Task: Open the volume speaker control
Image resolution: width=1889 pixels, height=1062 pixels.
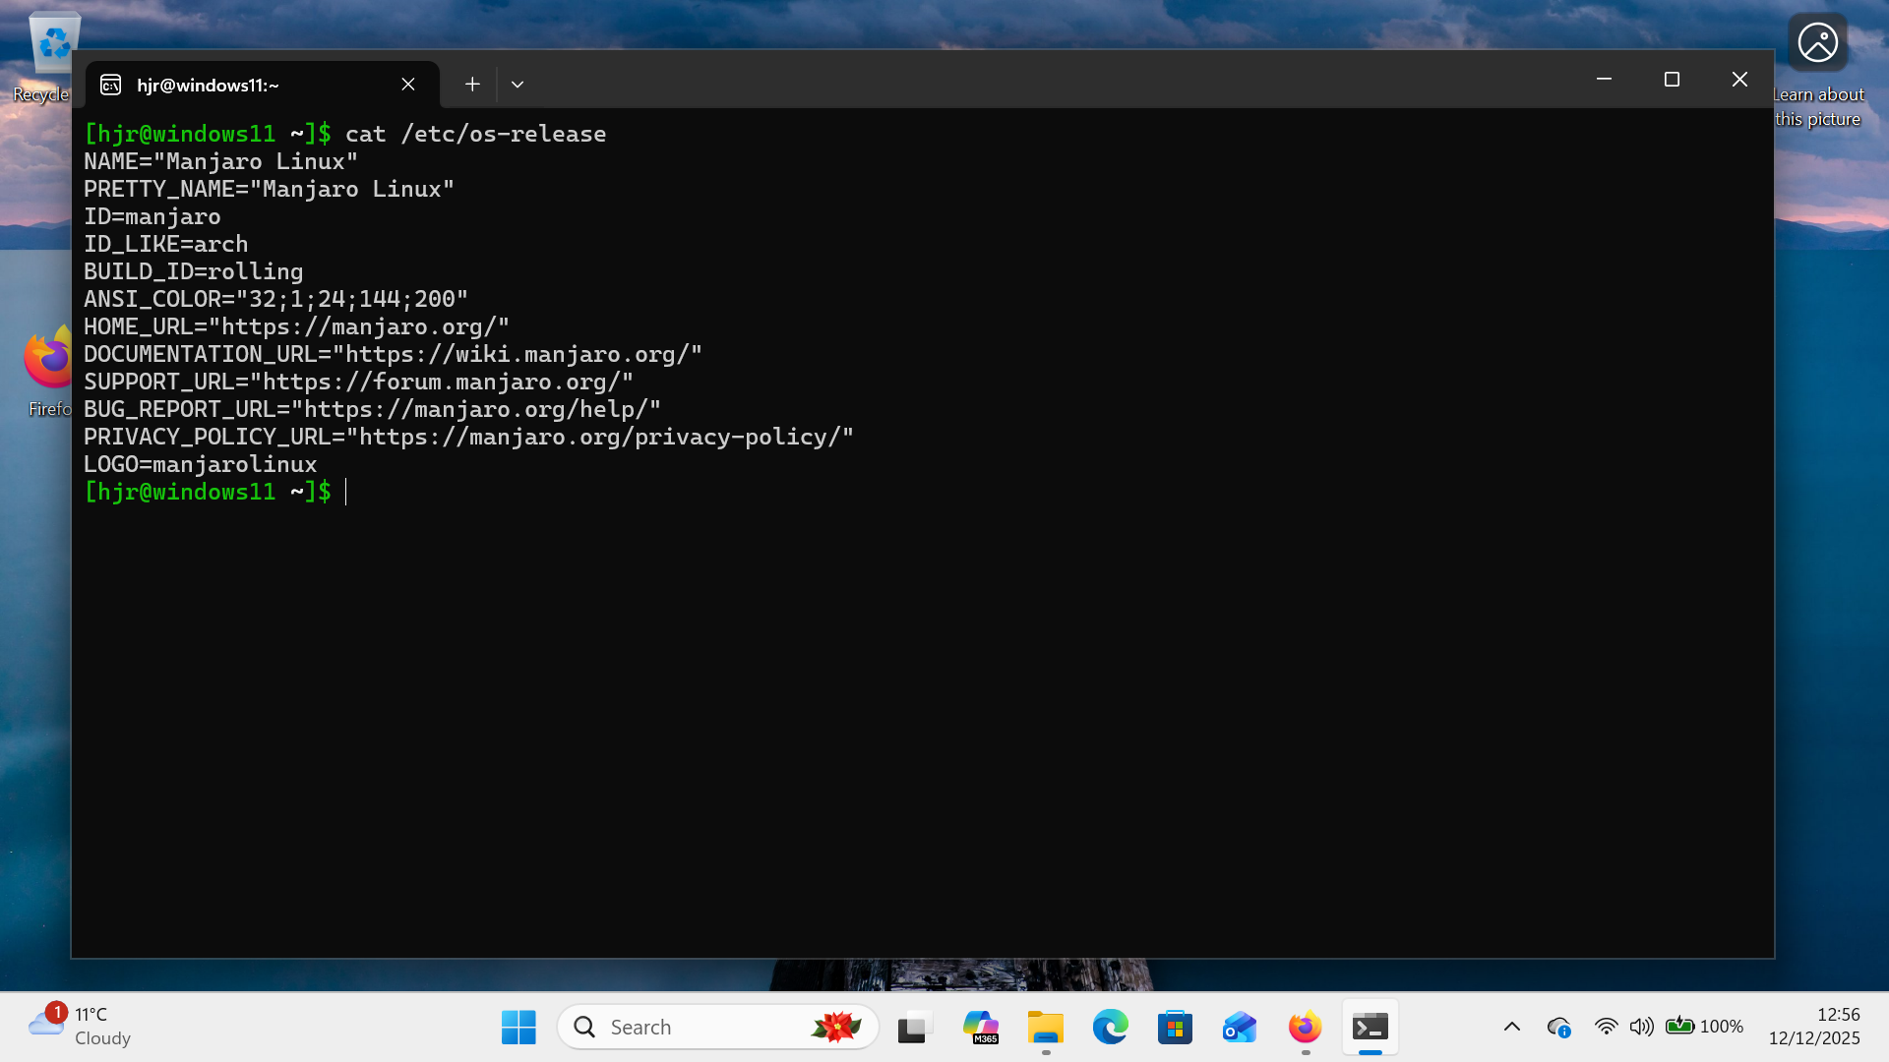Action: point(1640,1027)
